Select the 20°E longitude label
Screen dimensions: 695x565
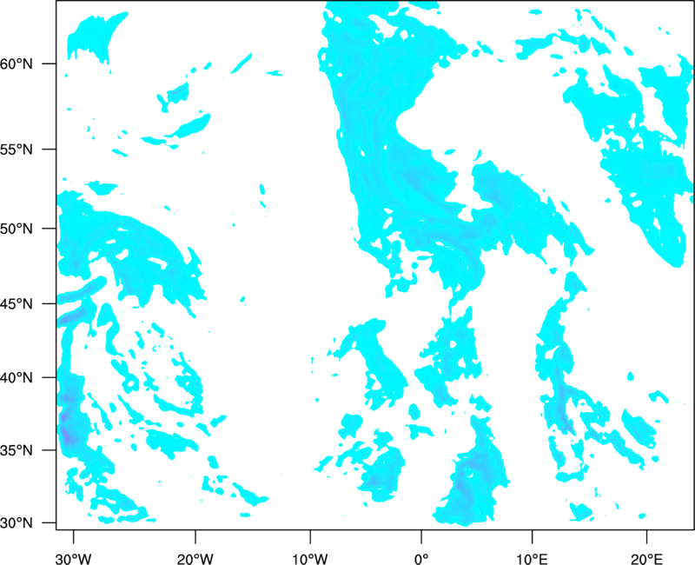click(x=646, y=559)
